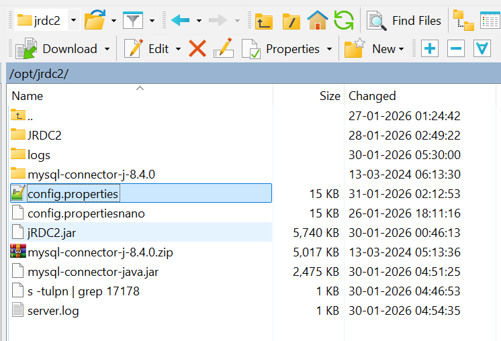Expand the Back history dropdown arrow

[x=199, y=21]
